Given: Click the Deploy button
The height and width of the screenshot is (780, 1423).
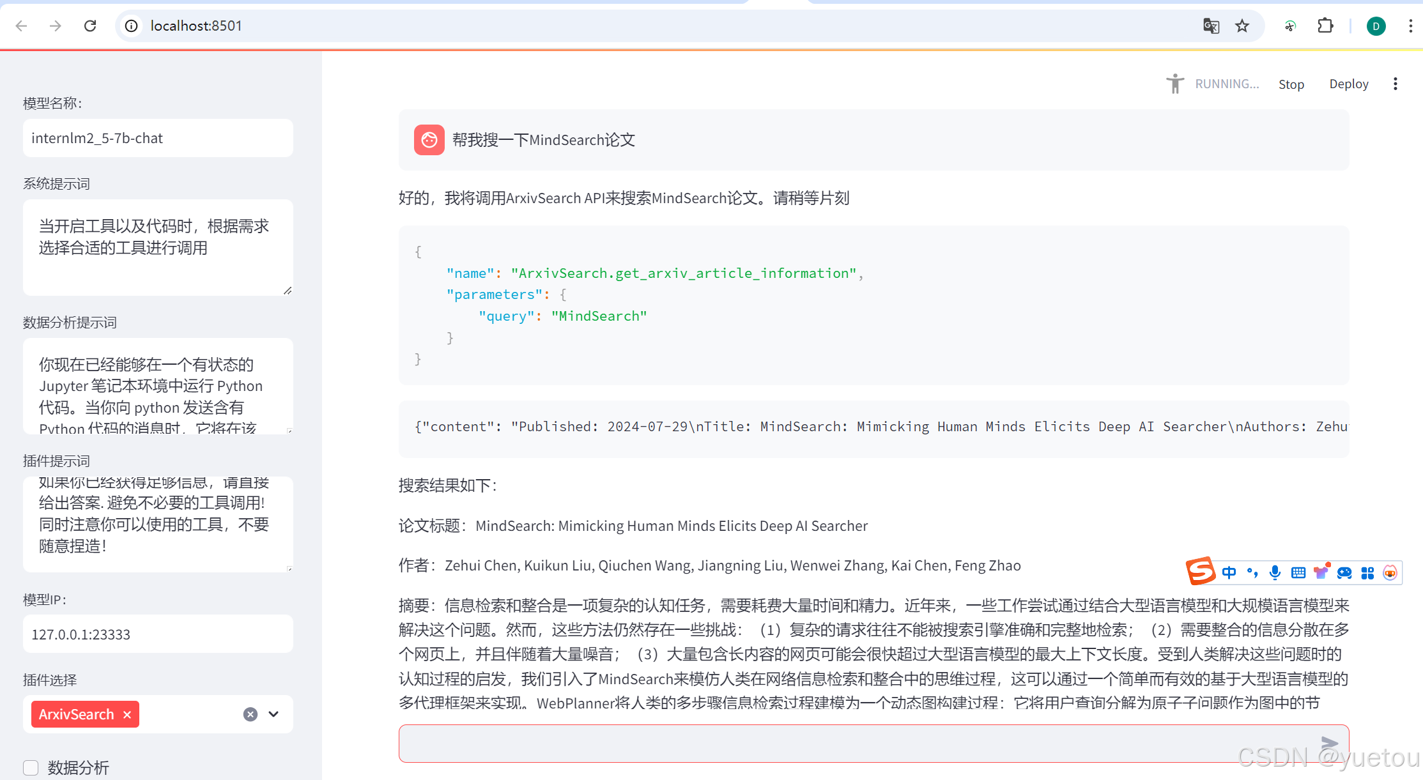Looking at the screenshot, I should tap(1348, 84).
